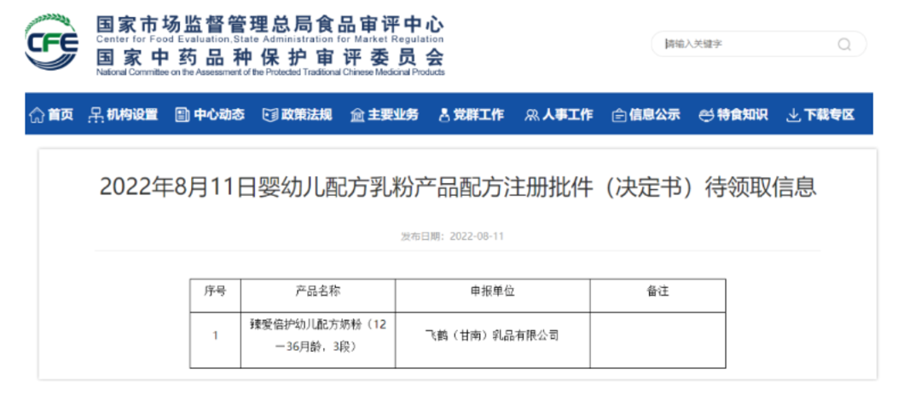Click the download icon beside 下载专区
The height and width of the screenshot is (396, 921).
click(x=793, y=115)
